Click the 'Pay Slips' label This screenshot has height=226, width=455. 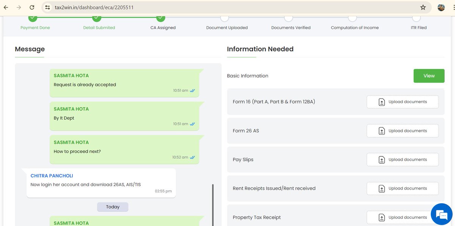point(243,160)
